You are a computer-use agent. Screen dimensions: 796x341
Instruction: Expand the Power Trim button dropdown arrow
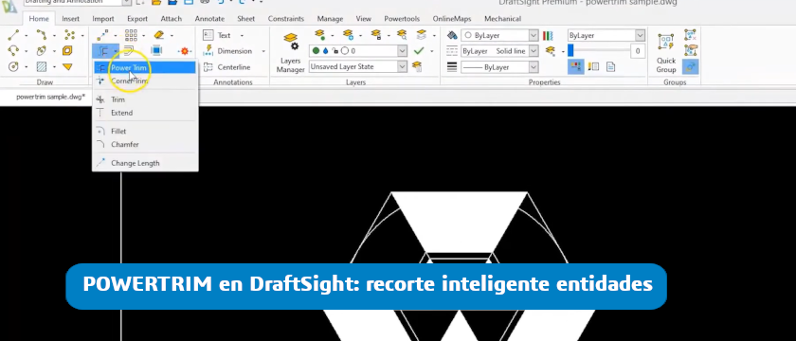coord(116,51)
